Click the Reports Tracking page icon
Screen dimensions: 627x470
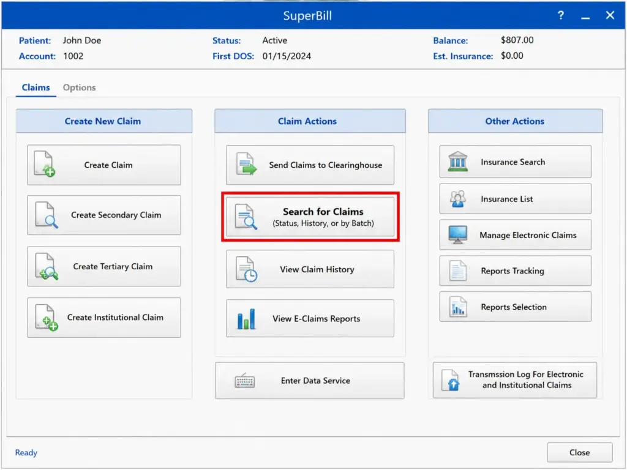458,270
